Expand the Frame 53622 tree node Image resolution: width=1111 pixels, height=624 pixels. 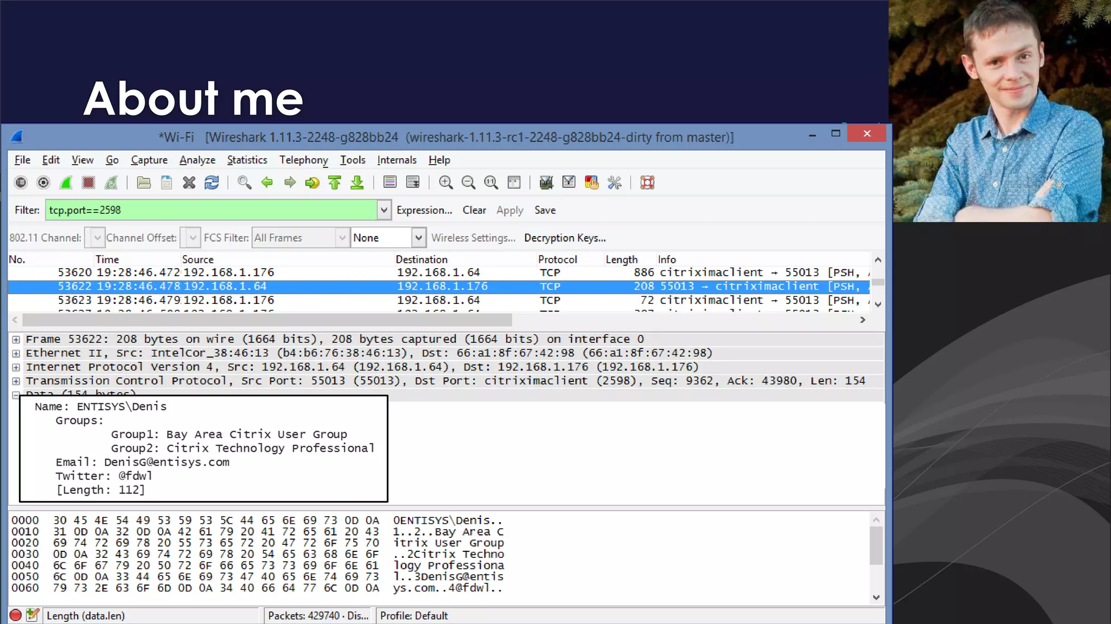tap(16, 340)
